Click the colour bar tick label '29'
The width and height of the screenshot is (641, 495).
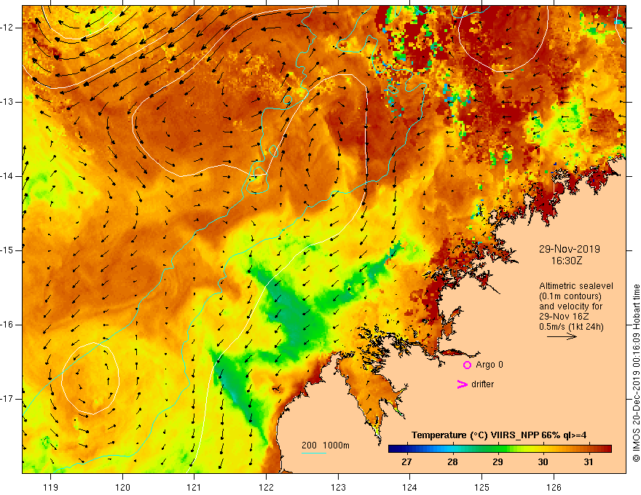(x=498, y=462)
